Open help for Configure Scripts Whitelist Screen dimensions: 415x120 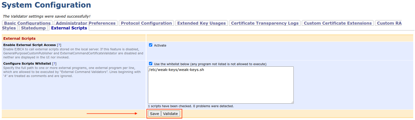click(x=54, y=64)
